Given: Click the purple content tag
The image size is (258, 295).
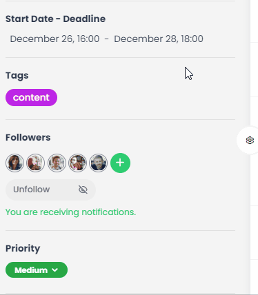Looking at the screenshot, I should coord(31,97).
